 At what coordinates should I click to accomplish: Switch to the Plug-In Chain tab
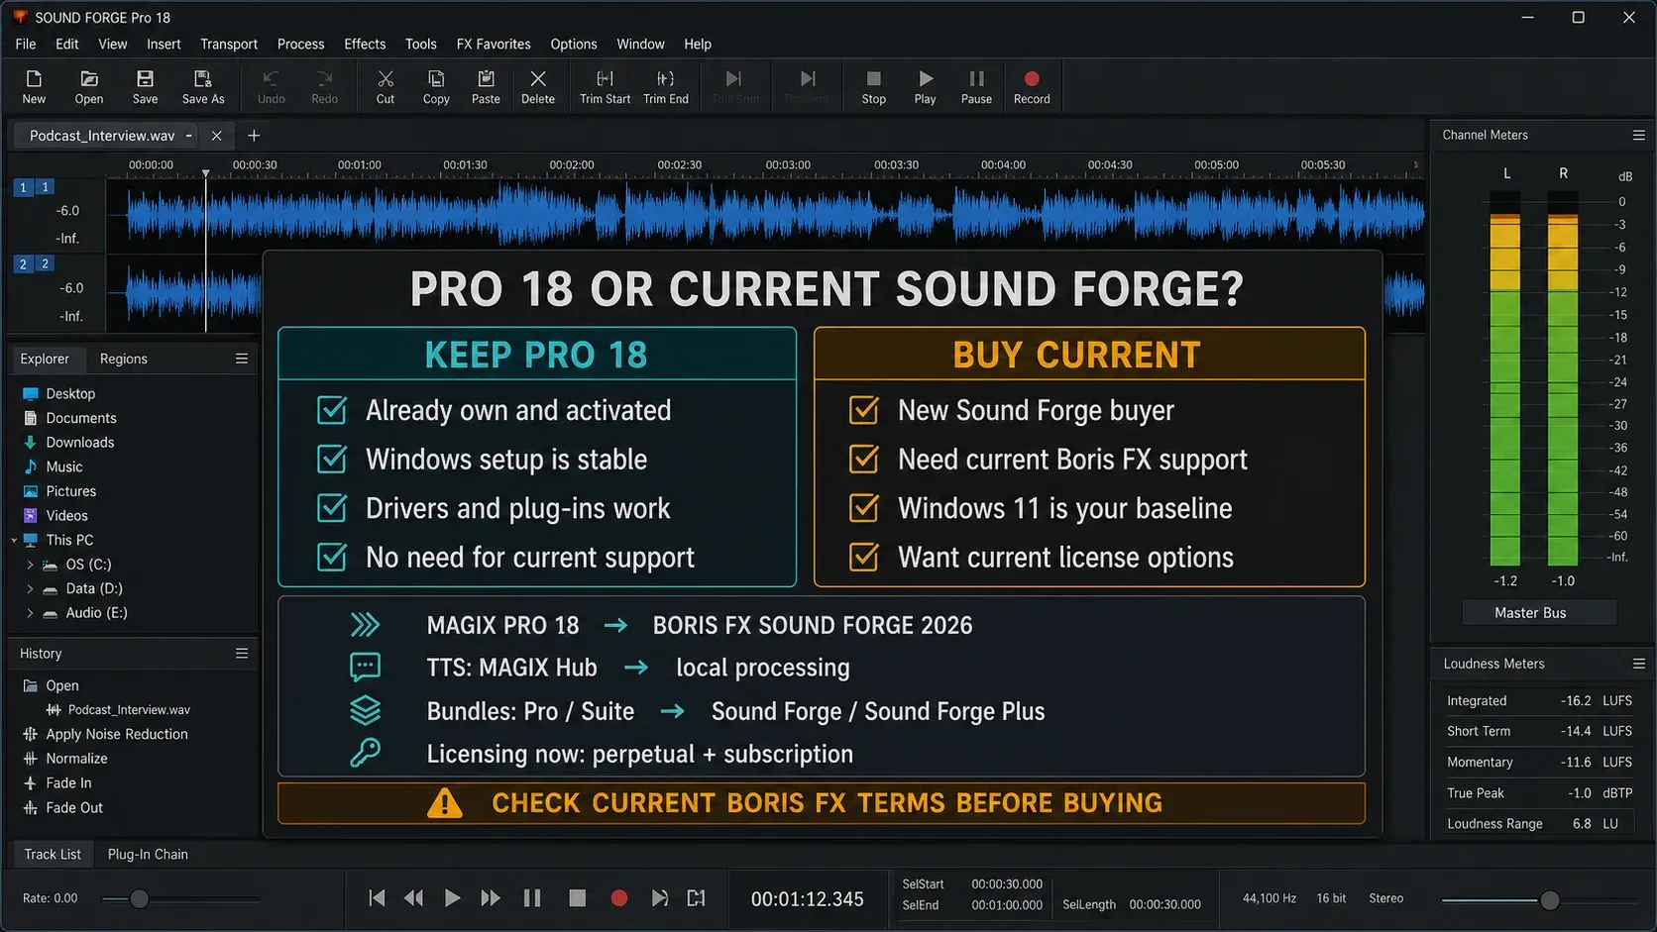pyautogui.click(x=148, y=854)
